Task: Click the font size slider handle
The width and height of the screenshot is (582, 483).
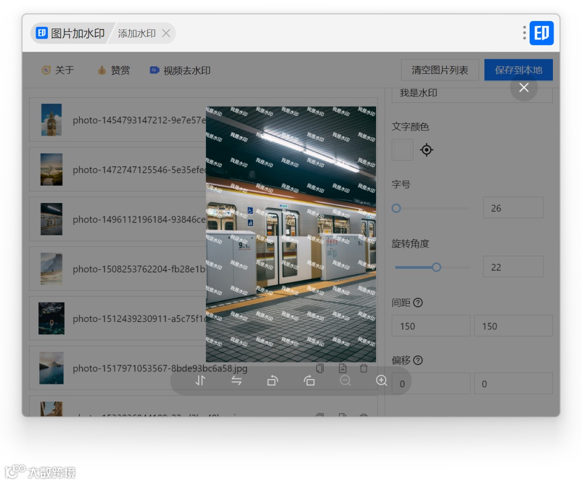Action: [x=396, y=208]
